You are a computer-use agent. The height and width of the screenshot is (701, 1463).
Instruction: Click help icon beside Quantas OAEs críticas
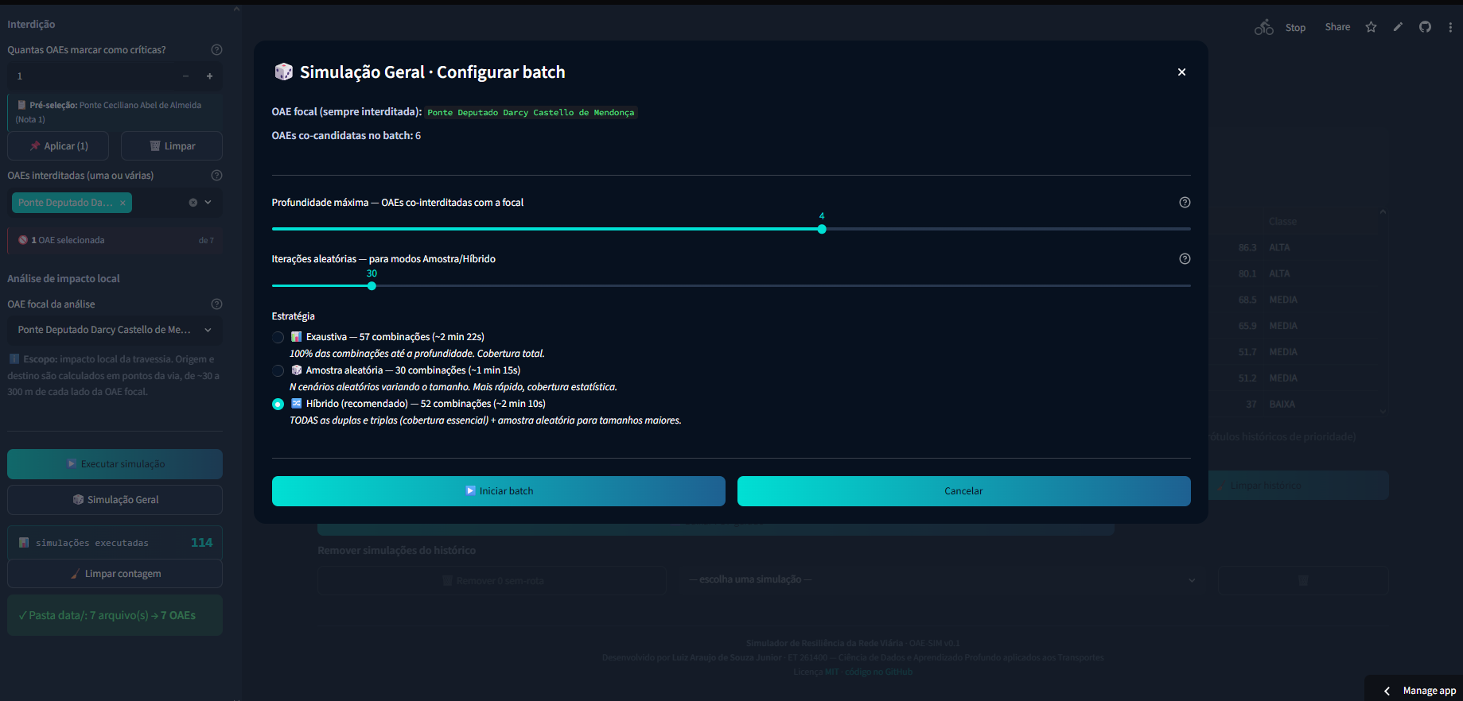point(216,49)
